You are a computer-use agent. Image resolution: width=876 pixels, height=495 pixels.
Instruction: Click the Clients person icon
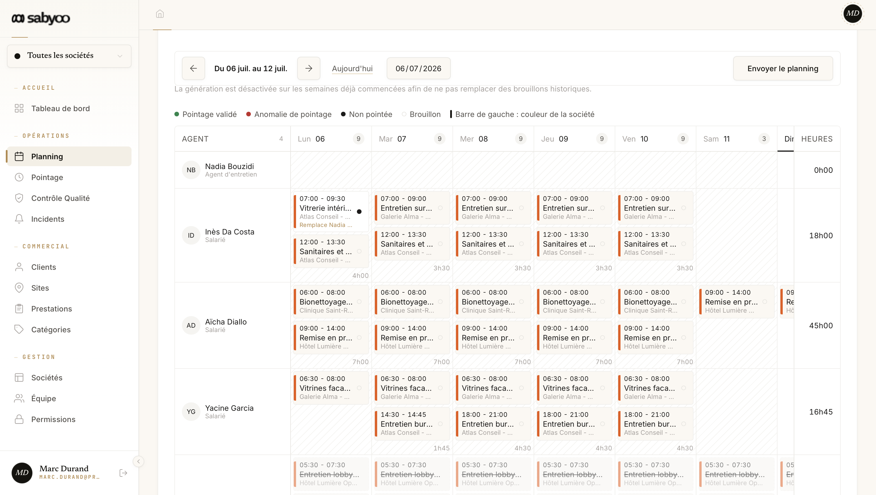tap(19, 267)
